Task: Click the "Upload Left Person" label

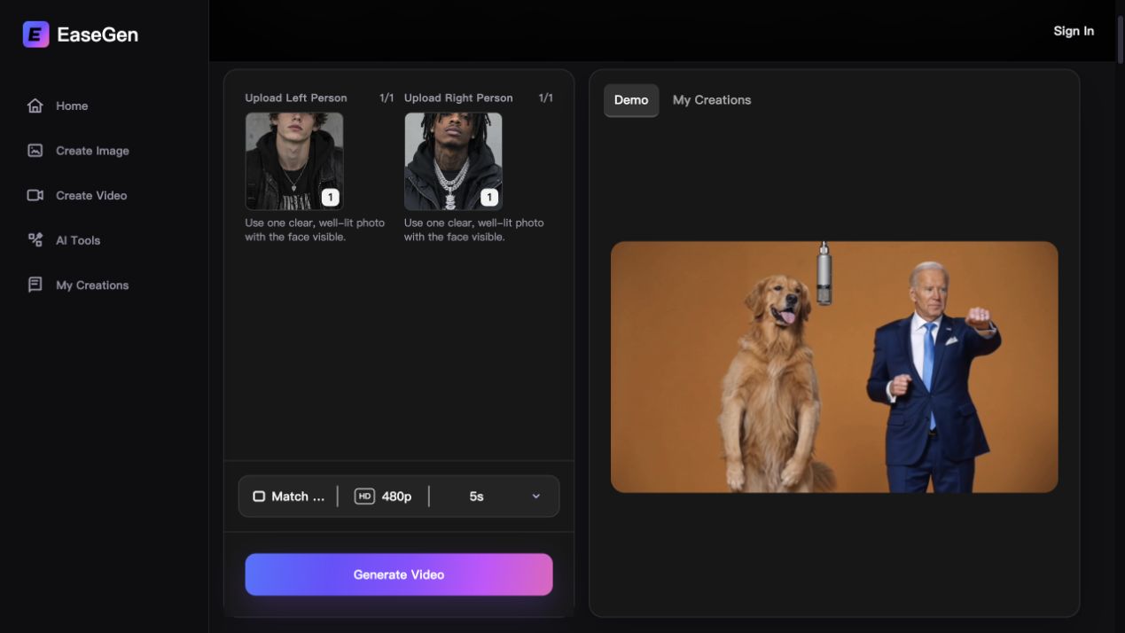Action: pos(296,98)
